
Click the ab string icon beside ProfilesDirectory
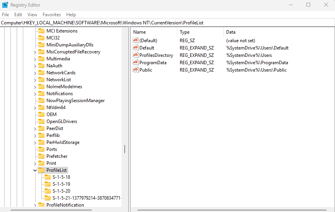pos(136,55)
